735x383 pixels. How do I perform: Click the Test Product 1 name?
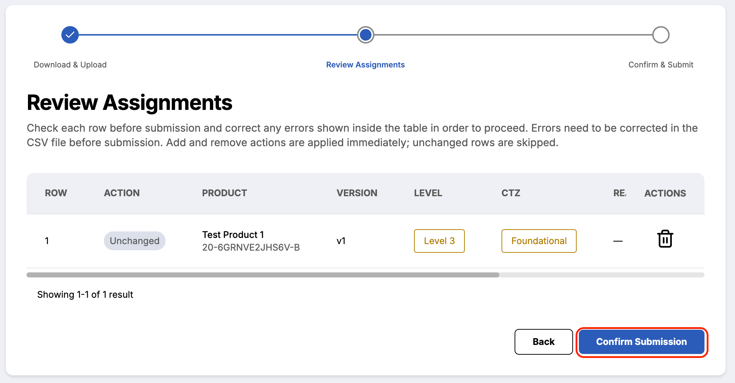233,235
